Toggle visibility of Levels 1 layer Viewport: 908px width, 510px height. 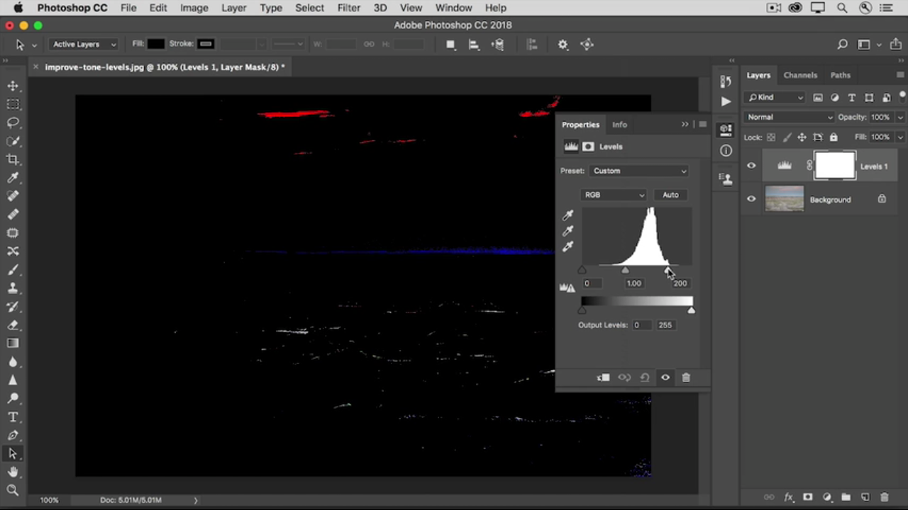pyautogui.click(x=751, y=166)
